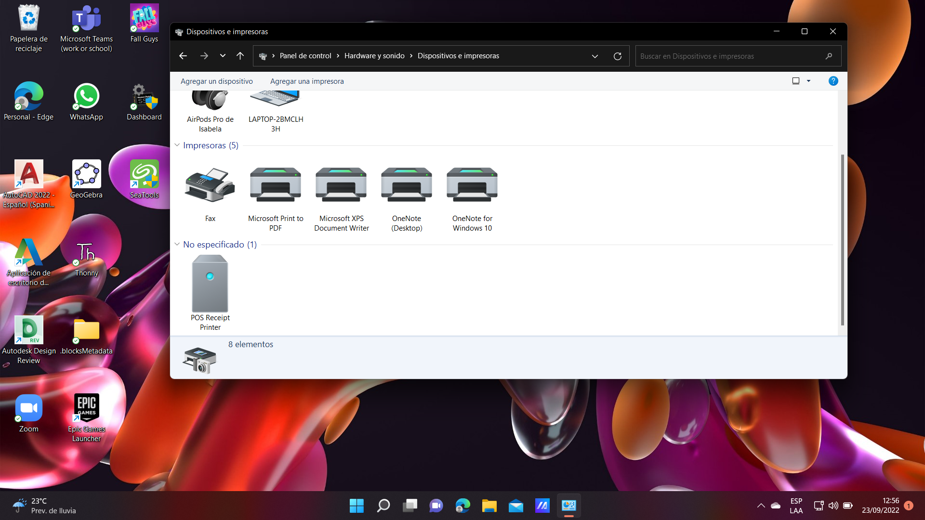The image size is (925, 520).
Task: Refresh the Dispositivos e impresoras view
Action: [x=617, y=56]
